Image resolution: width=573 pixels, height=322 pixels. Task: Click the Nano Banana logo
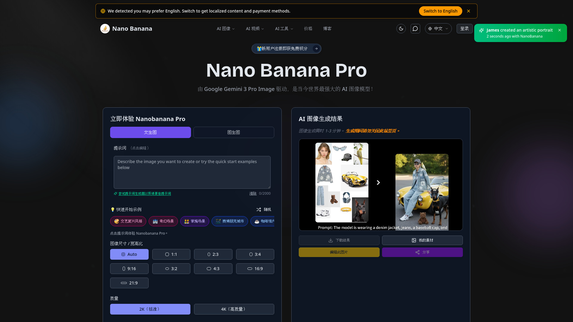126,29
